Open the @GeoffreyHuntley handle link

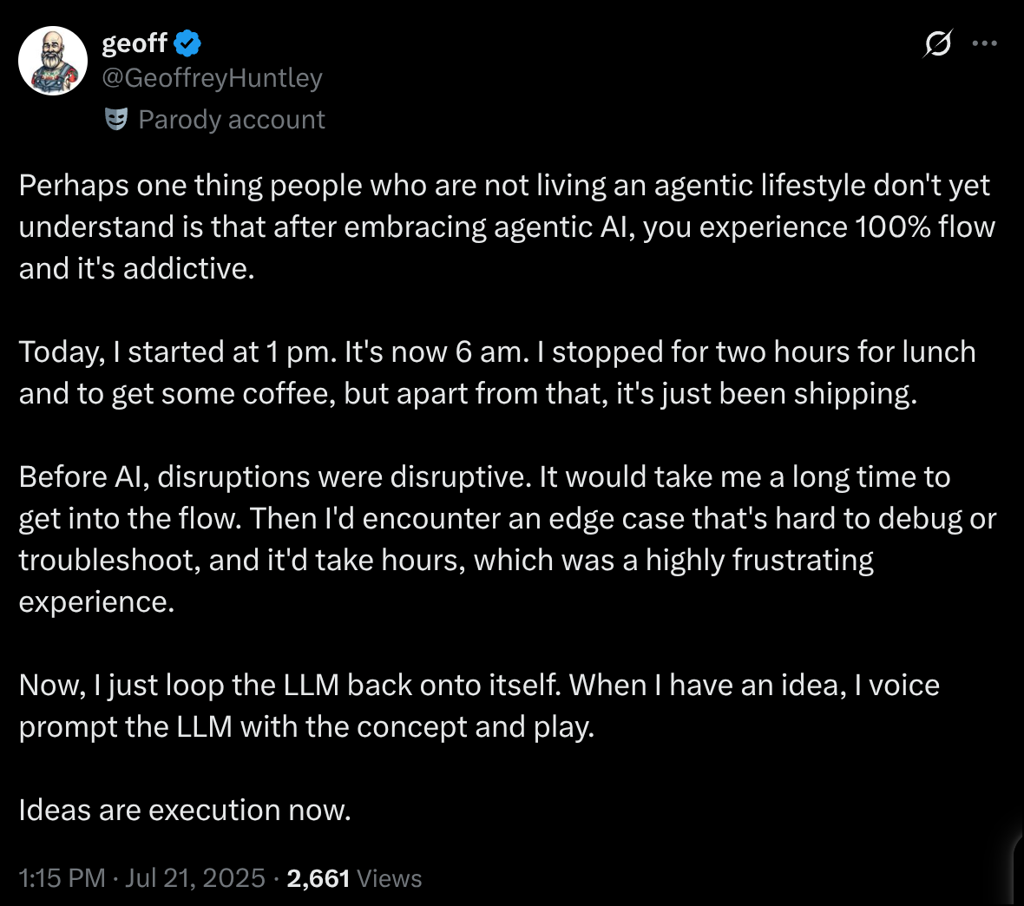(213, 78)
